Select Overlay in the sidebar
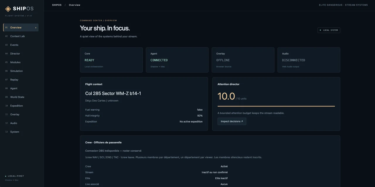 pos(21,114)
